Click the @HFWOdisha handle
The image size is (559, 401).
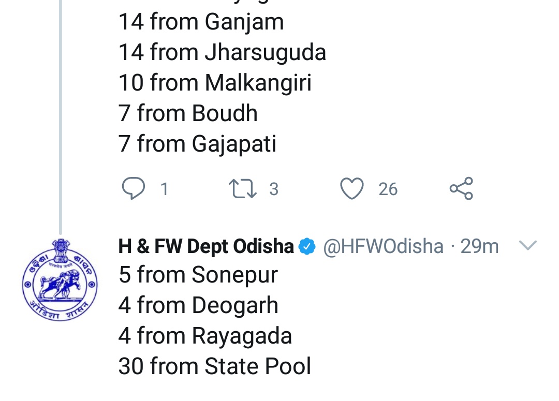coord(383,247)
